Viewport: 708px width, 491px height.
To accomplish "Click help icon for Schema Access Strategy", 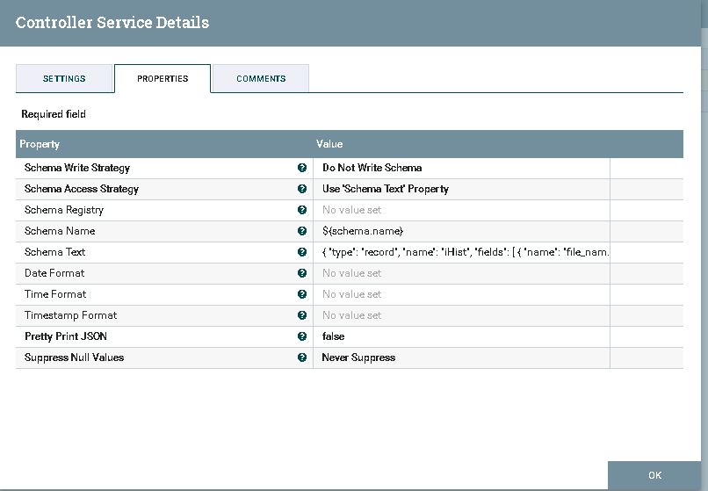I will pyautogui.click(x=302, y=189).
